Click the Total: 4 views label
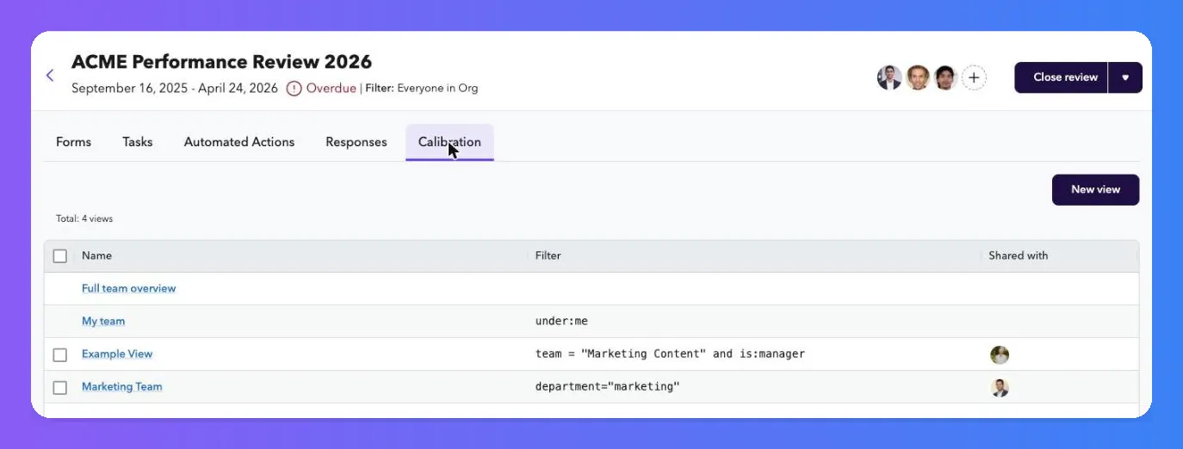Viewport: 1183px width, 449px height. 84,218
